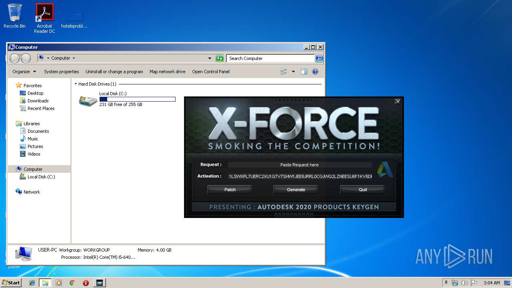Select Computer in navigation pane
This screenshot has height=288, width=512.
coord(39,169)
